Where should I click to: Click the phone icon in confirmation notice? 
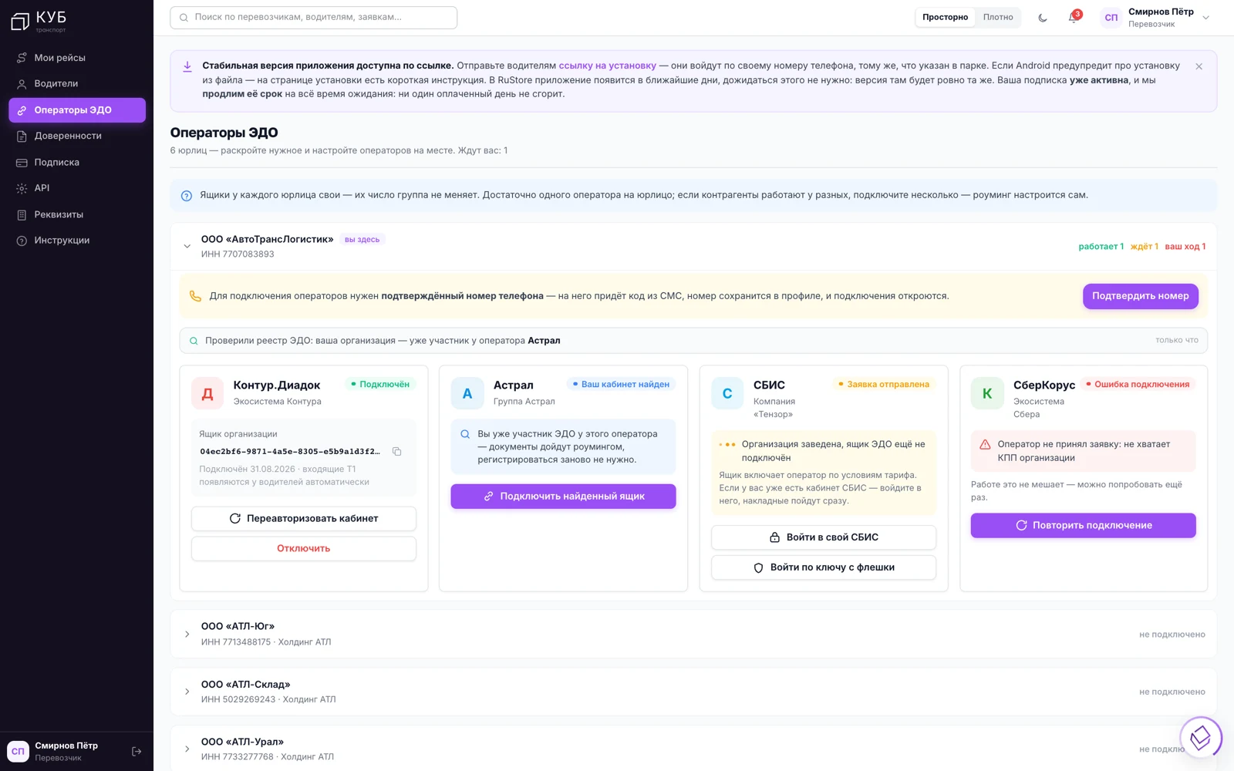pyautogui.click(x=196, y=296)
